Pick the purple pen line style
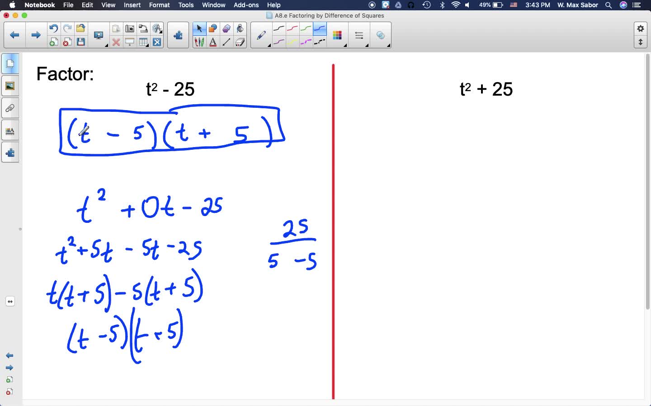Screen dimensions: 651x406 click(x=279, y=42)
